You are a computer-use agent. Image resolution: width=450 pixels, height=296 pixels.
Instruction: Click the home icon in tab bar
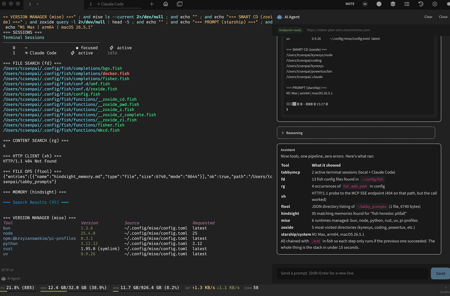(x=166, y=4)
